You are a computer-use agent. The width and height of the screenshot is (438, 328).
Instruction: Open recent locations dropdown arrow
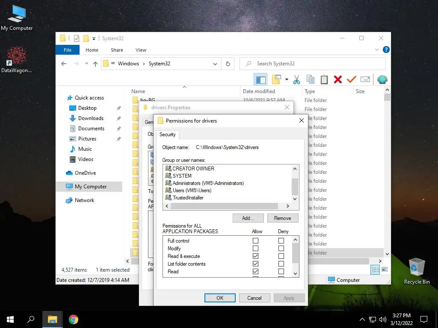click(86, 64)
